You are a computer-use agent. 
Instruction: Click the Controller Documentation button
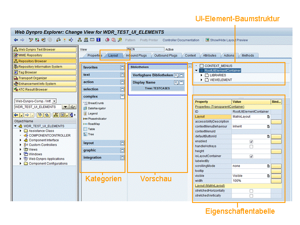click(x=181, y=40)
